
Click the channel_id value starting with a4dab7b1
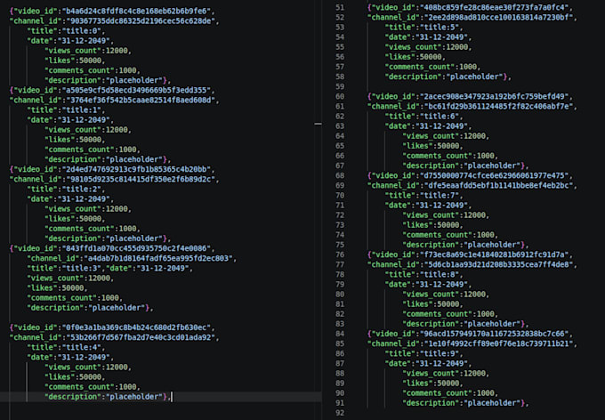pos(157,258)
